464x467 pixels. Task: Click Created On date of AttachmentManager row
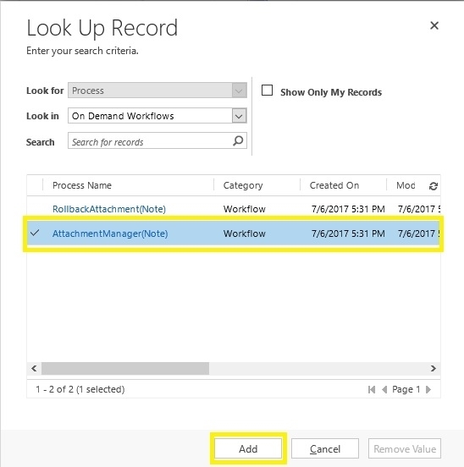[x=348, y=233]
